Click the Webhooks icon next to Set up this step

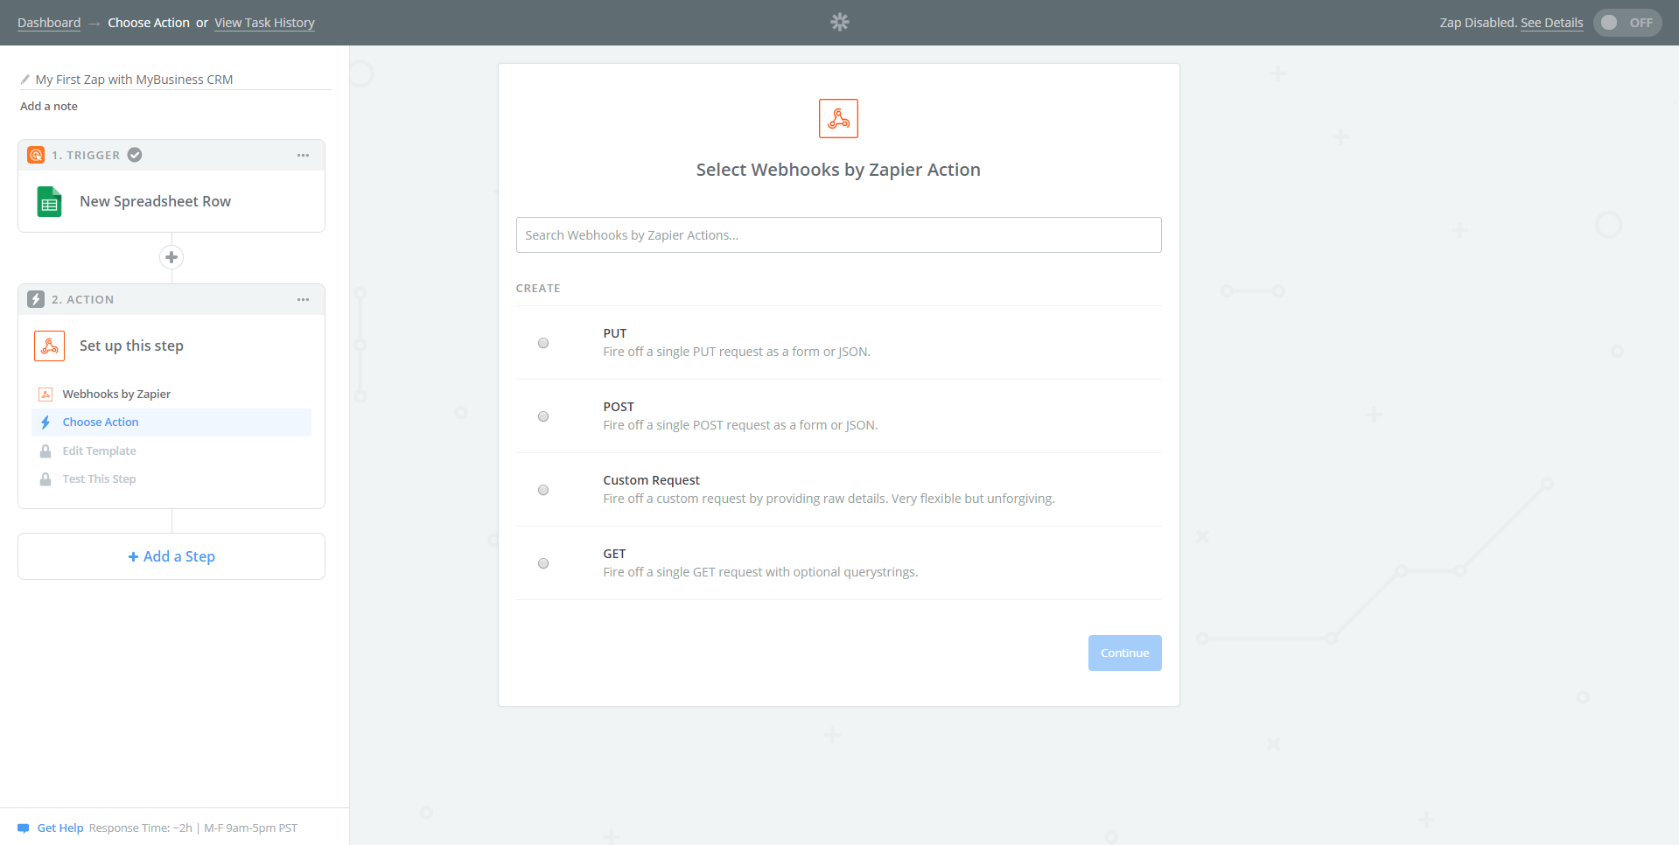pyautogui.click(x=50, y=346)
